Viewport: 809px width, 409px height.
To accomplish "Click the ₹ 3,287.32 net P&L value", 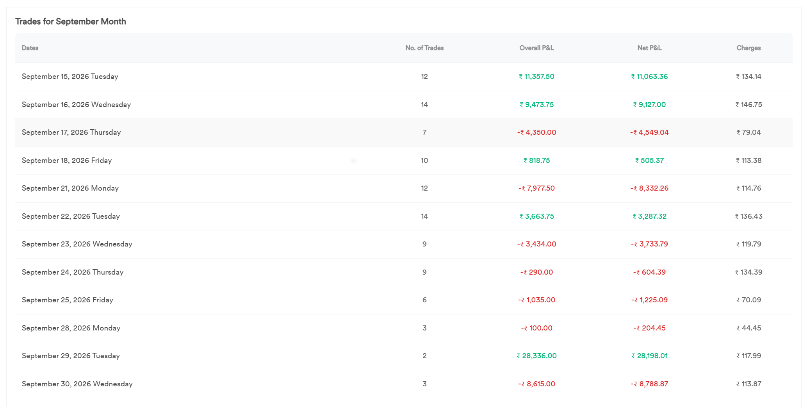I will point(649,216).
